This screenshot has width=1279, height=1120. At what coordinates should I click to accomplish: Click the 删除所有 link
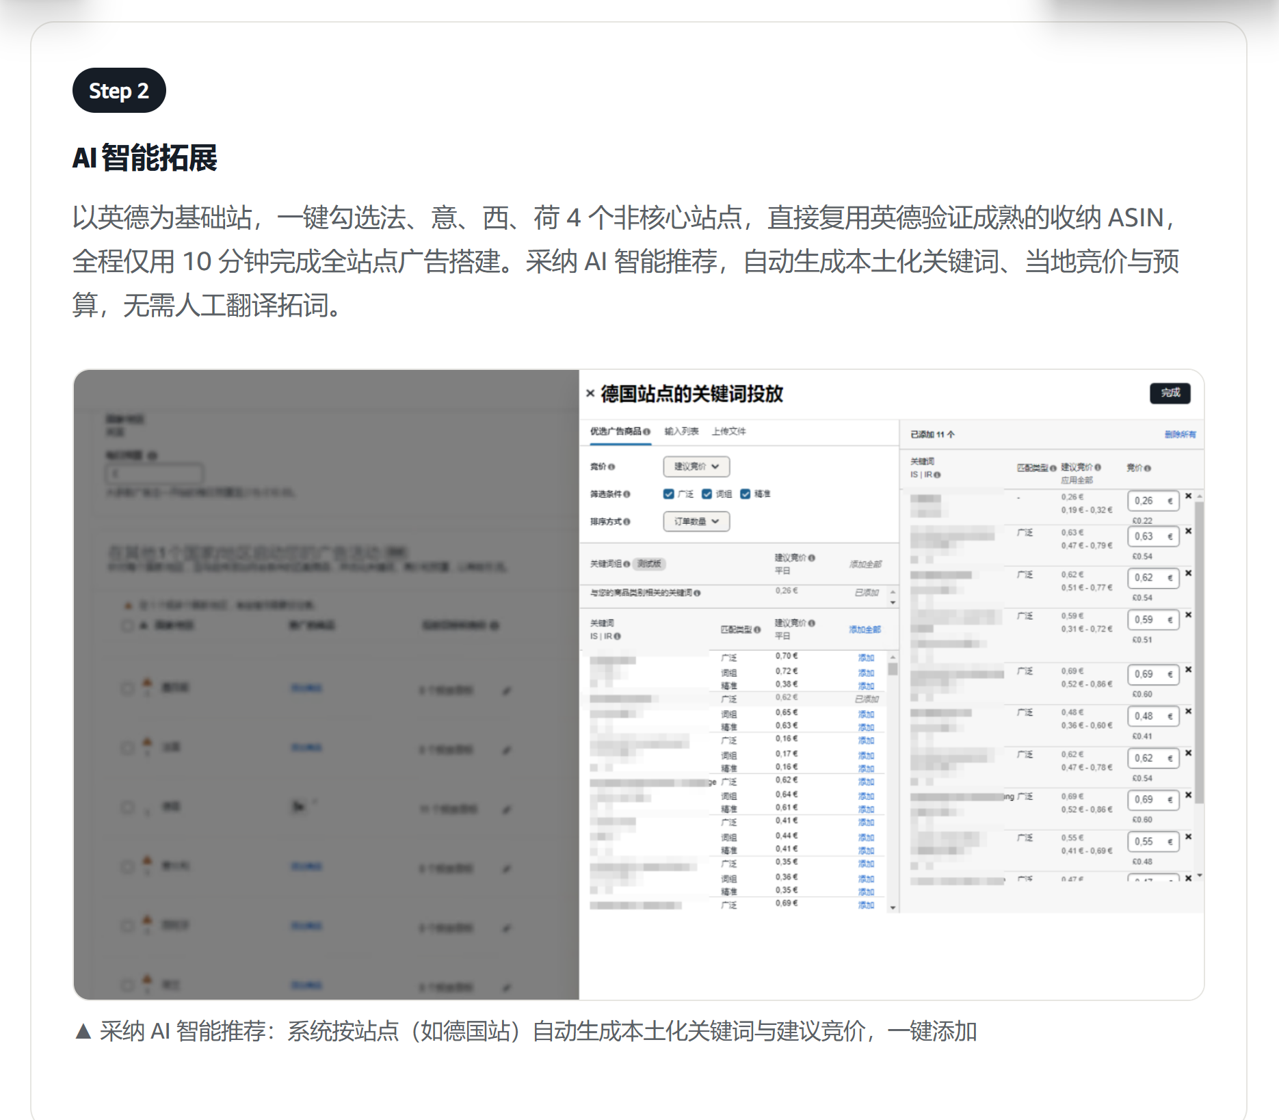click(x=1181, y=434)
